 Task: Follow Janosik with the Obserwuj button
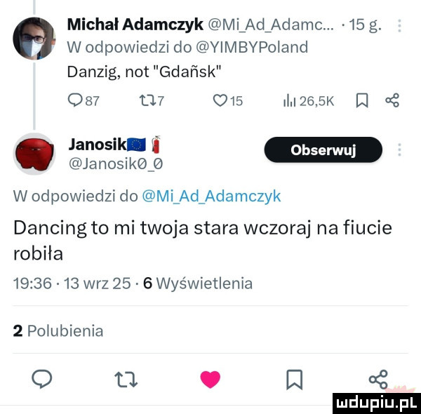(x=323, y=150)
